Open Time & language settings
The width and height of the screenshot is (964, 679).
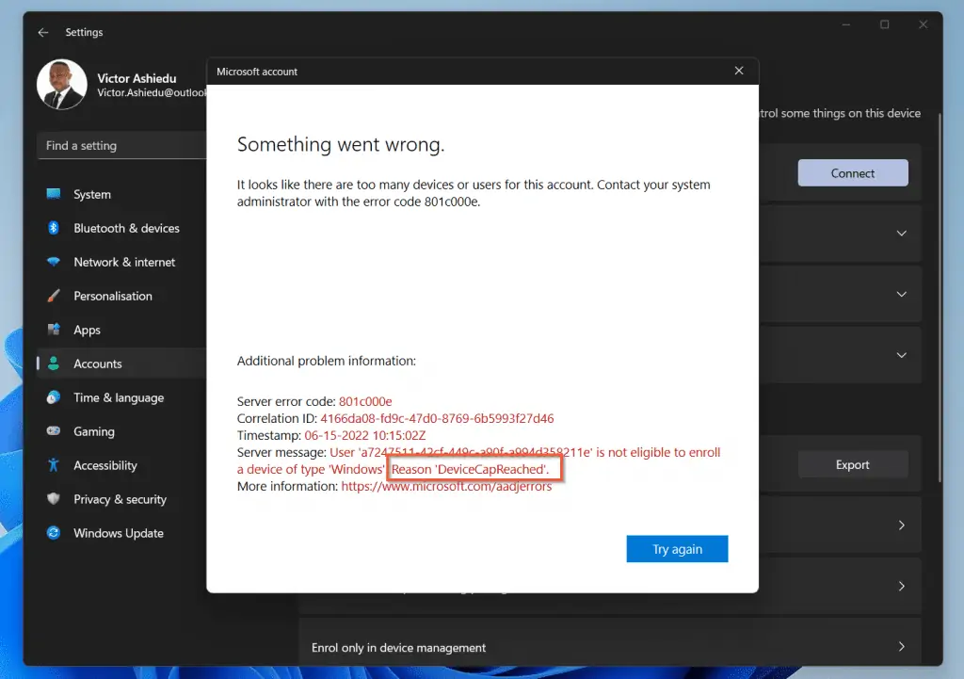tap(121, 397)
